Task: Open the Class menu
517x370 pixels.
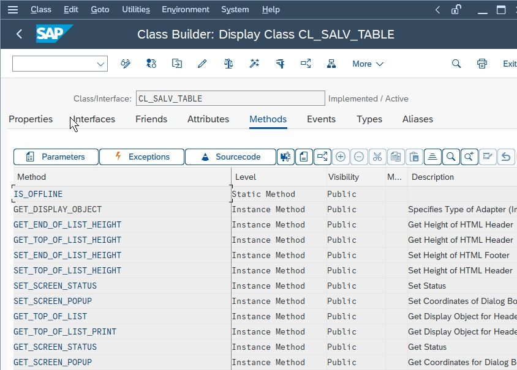Action: pos(41,10)
